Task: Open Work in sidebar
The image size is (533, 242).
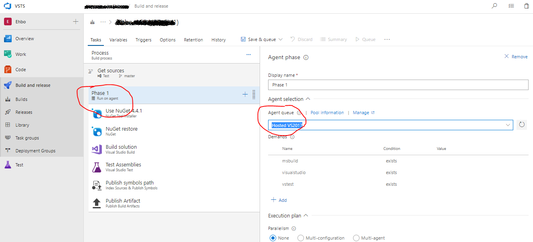Action: (x=21, y=54)
